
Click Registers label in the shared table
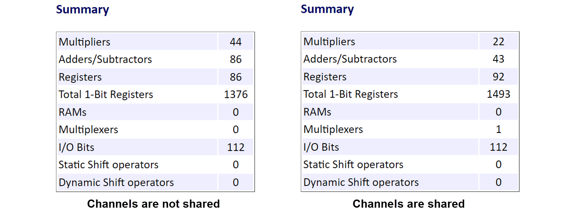(325, 77)
